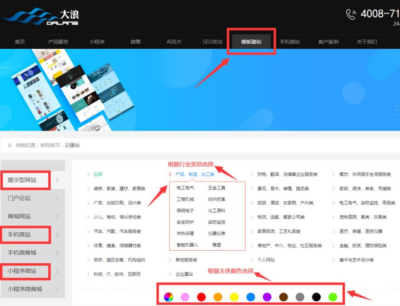Click the Dalang logo icon

[28, 17]
